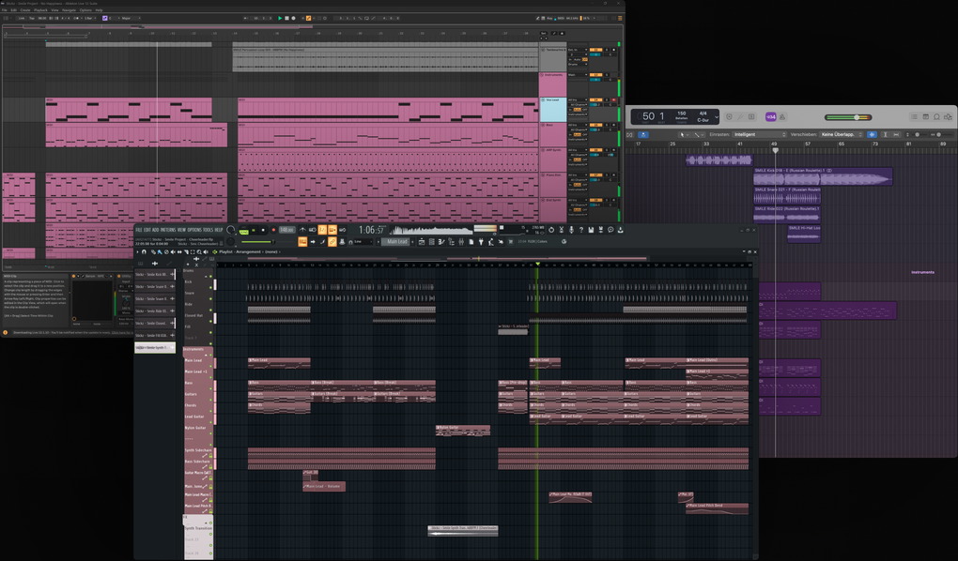The image size is (958, 561).
Task: Toggle the playlist magnet snap icon
Action: pyautogui.click(x=144, y=252)
